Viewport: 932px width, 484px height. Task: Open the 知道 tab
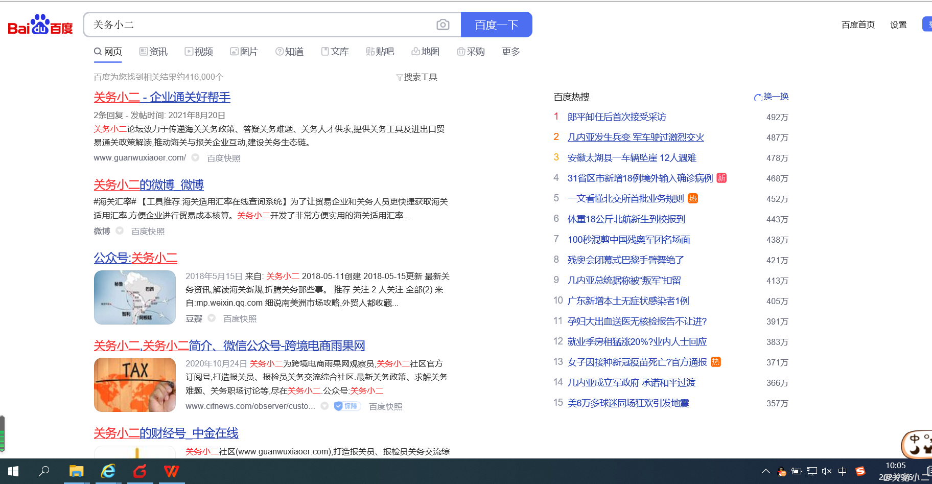[x=289, y=52]
